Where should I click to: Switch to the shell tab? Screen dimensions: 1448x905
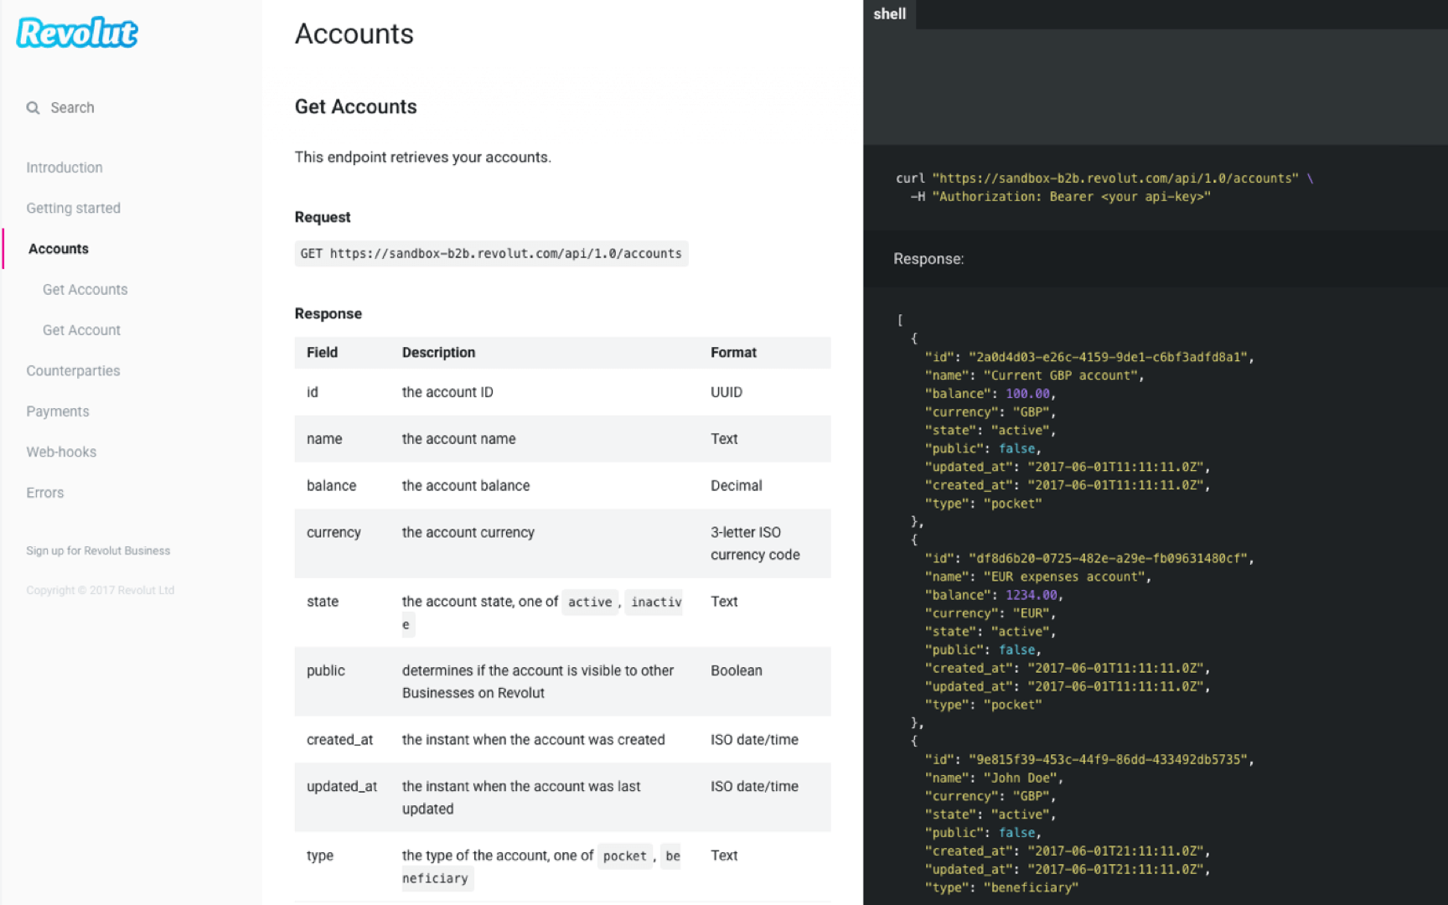[889, 14]
